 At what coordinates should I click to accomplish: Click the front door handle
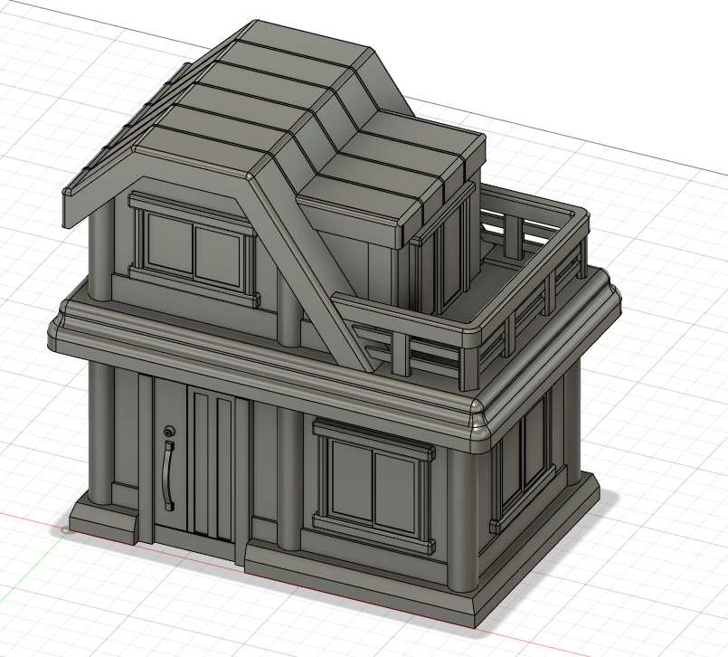point(167,472)
